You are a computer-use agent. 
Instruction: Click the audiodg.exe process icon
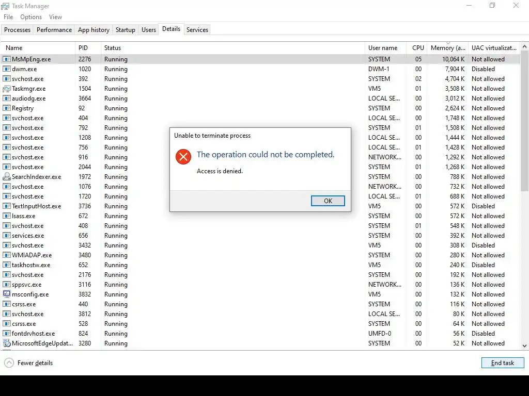6,98
